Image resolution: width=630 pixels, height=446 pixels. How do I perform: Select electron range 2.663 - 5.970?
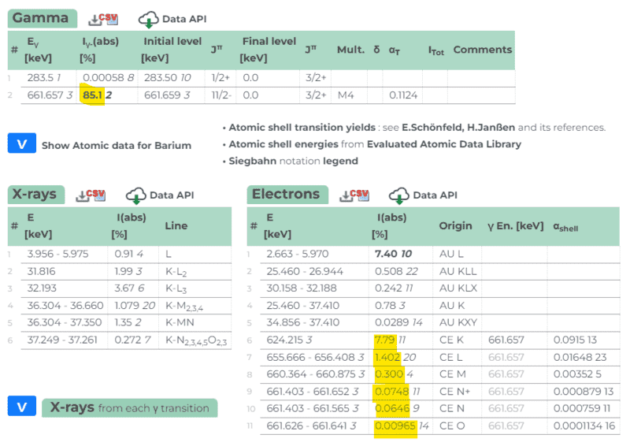(298, 255)
